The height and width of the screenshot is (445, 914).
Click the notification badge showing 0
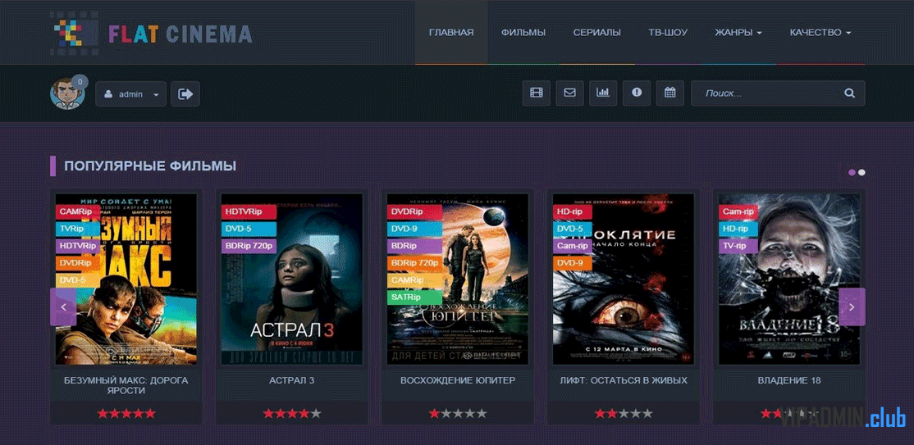[80, 82]
